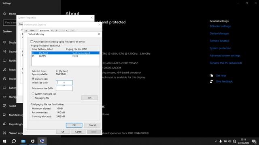Open the volume tray icon
Viewport: 259px width, 145px height.
(x=229, y=141)
